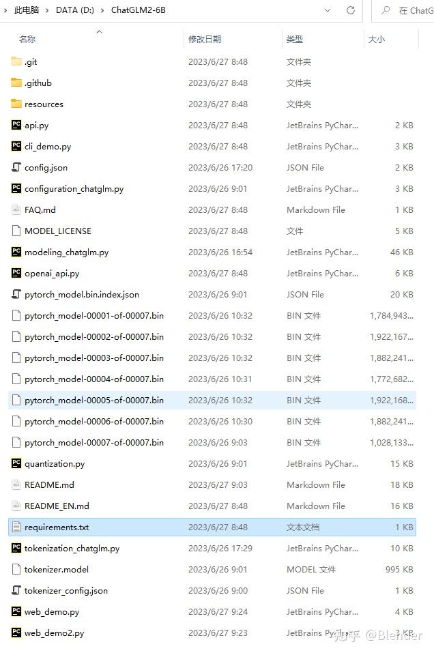Select the file name MODEL_LICENSE
This screenshot has width=434, height=653.
58,231
